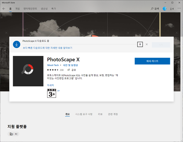183x142 pixels.
Task: Click the 위시 리스트 button
Action: [x=152, y=61]
